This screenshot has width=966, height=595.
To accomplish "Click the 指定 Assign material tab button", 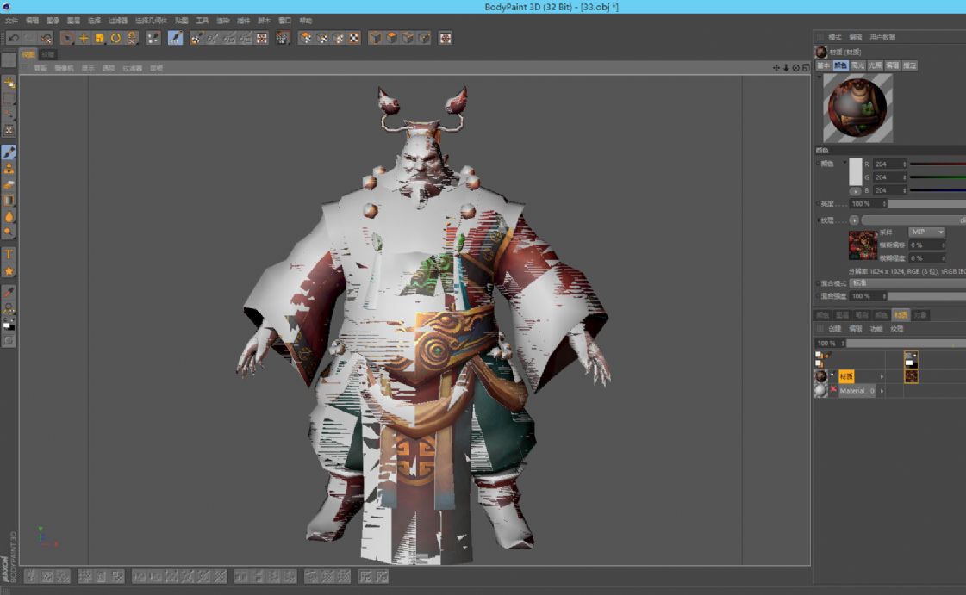I will [909, 65].
